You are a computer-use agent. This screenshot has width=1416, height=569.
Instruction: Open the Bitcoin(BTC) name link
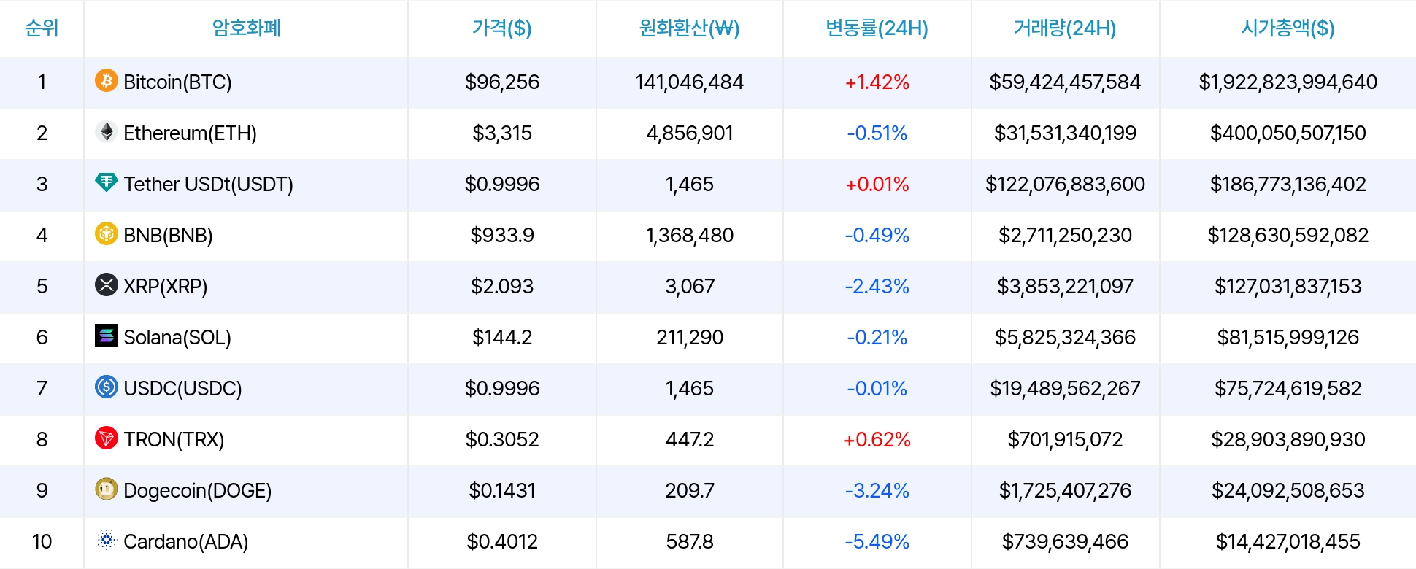[x=177, y=82]
